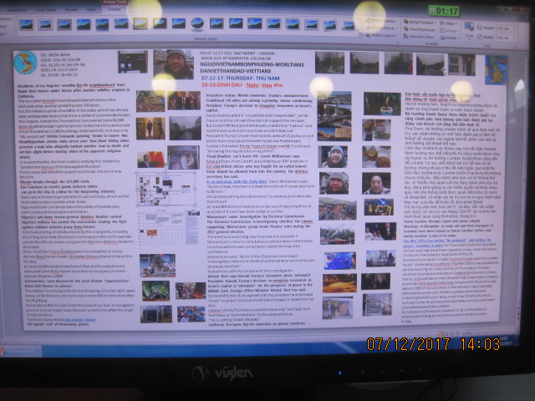Apply the Simple Frame Black picture style
Viewport: 535px width, 401px height.
click(x=178, y=23)
